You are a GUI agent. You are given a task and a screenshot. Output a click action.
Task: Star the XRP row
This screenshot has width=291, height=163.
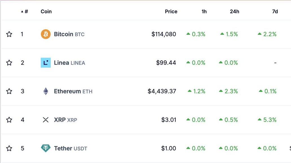click(x=9, y=120)
